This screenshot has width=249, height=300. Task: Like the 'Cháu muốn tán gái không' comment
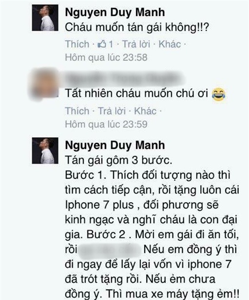tap(77, 44)
